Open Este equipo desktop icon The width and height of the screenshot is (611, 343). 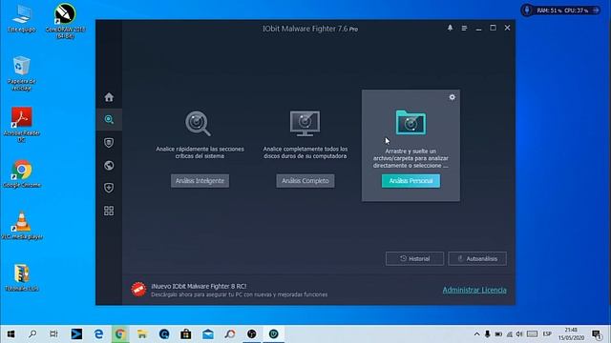(22, 18)
